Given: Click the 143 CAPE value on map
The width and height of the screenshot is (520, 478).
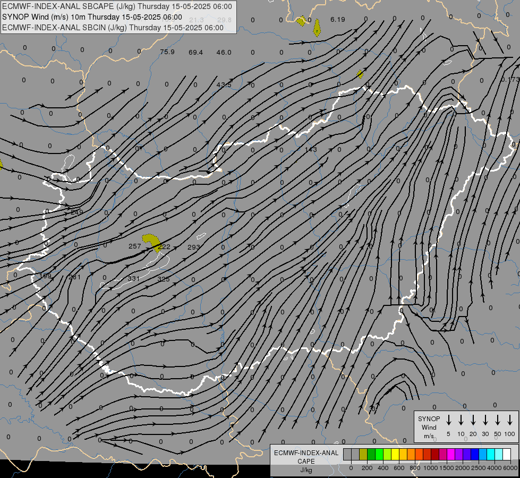Looking at the screenshot, I should 311,150.
